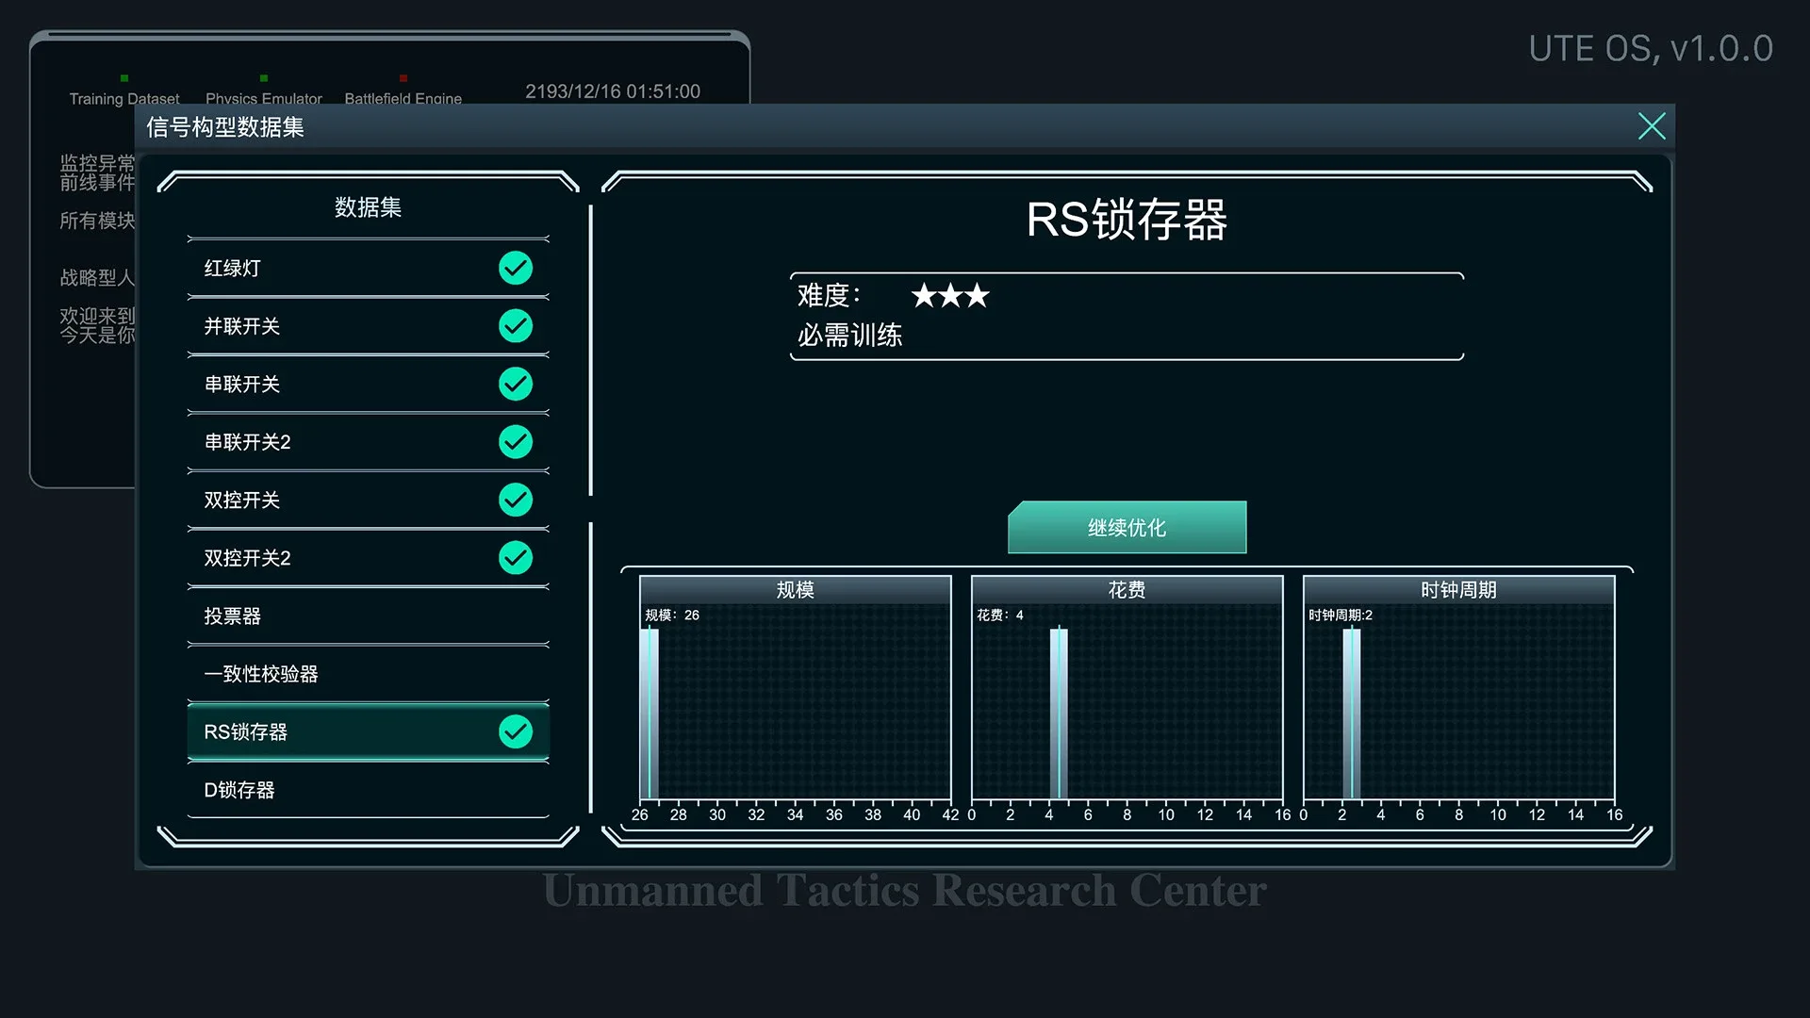Click checkmark icon for 串联开关2
Viewport: 1810px width, 1018px height.
tap(515, 442)
